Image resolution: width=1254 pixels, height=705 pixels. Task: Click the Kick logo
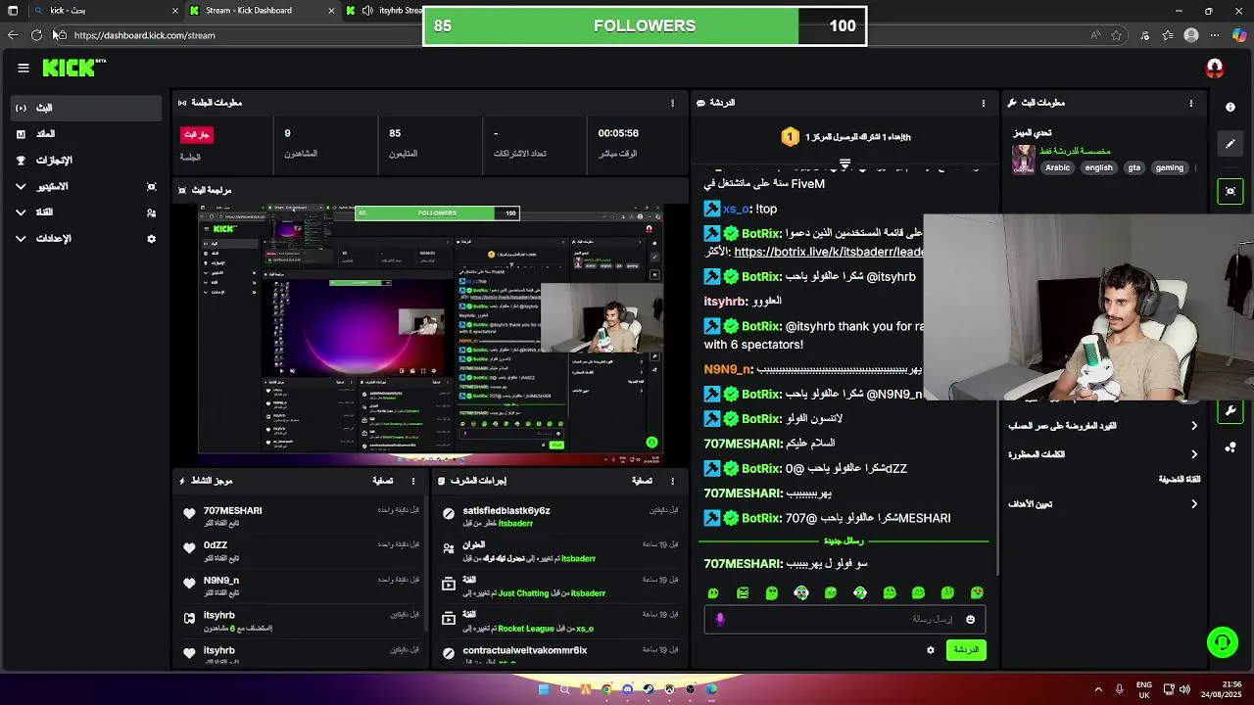coord(74,68)
